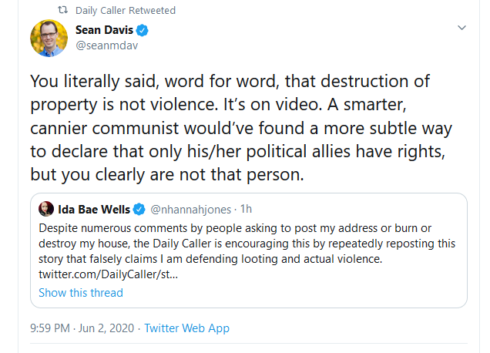Expand the tweet options chevron menu

[461, 28]
